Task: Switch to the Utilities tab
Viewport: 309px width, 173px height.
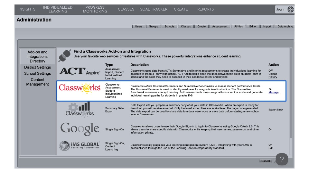Action: coord(238,27)
